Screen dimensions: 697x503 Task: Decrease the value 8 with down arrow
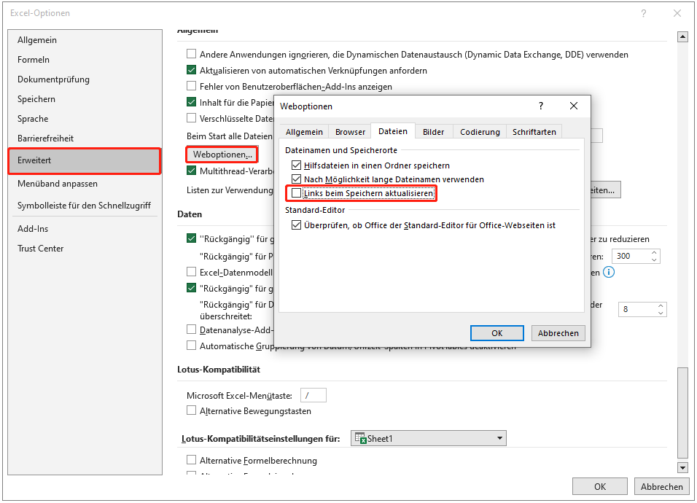[660, 313]
